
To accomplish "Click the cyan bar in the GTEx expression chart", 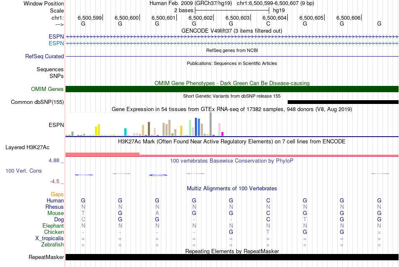I will click(125, 132).
